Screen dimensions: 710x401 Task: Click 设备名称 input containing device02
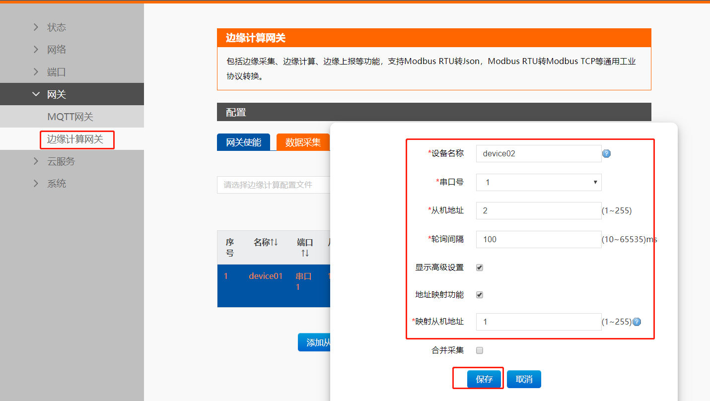539,154
